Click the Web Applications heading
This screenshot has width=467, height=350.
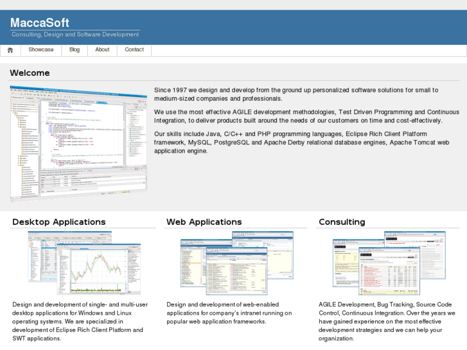tap(204, 222)
